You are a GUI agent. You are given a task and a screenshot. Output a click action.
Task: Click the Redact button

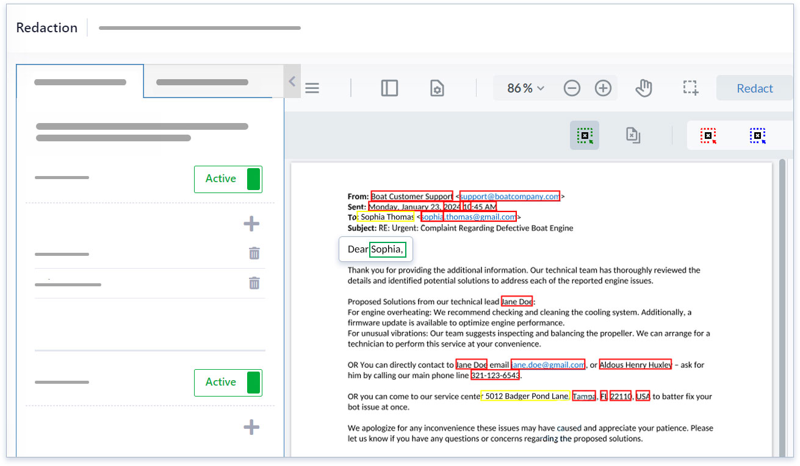point(755,88)
